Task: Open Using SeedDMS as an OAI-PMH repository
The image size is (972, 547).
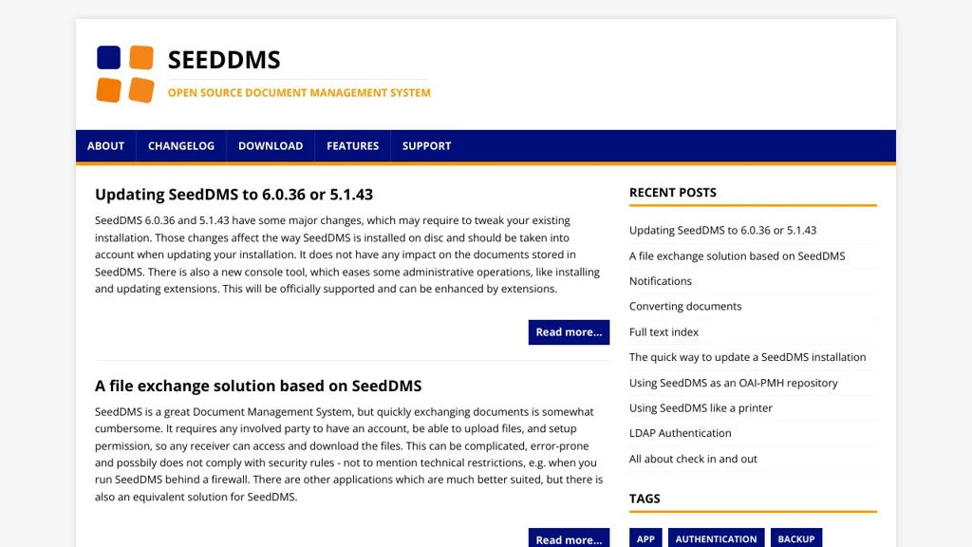Action: 734,383
